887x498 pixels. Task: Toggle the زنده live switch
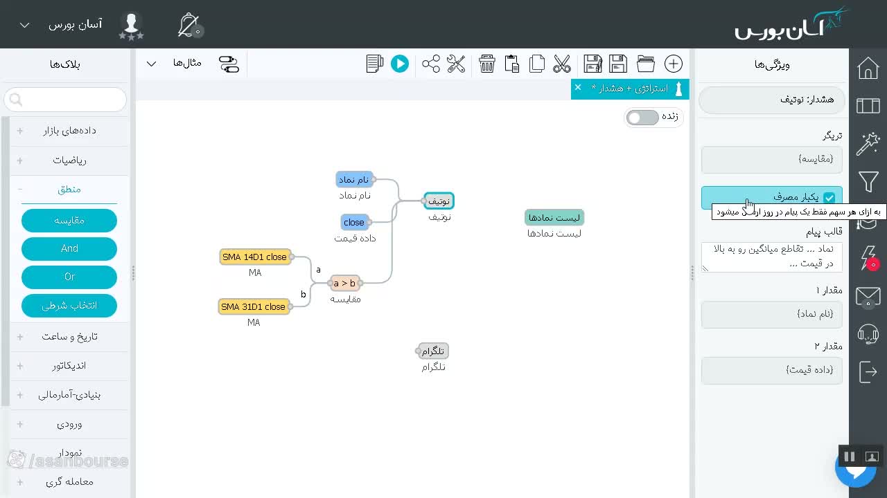(x=642, y=118)
